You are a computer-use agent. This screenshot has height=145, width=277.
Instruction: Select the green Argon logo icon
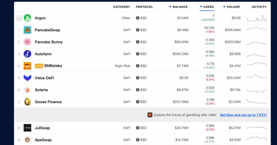click(x=27, y=18)
